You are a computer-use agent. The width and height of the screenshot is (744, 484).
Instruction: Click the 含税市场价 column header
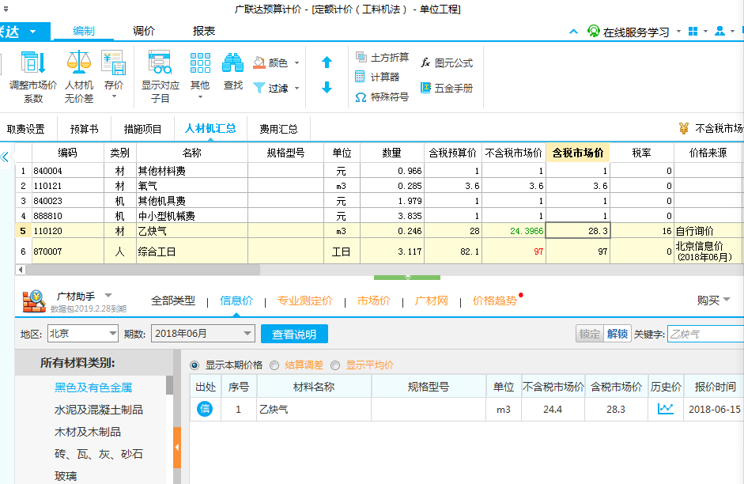[x=578, y=153]
